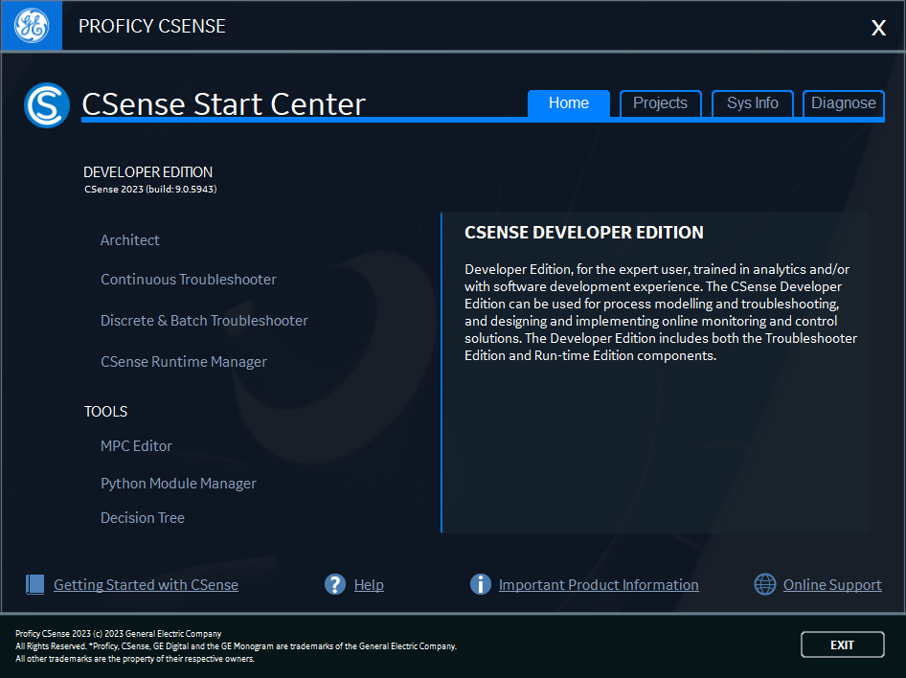Click the globe icon for Online Support
The image size is (906, 678).
pyautogui.click(x=765, y=584)
